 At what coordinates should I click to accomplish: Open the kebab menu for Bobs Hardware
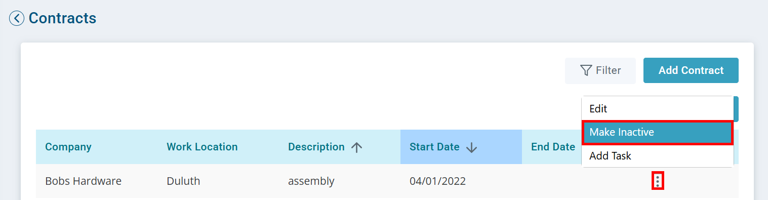click(658, 181)
